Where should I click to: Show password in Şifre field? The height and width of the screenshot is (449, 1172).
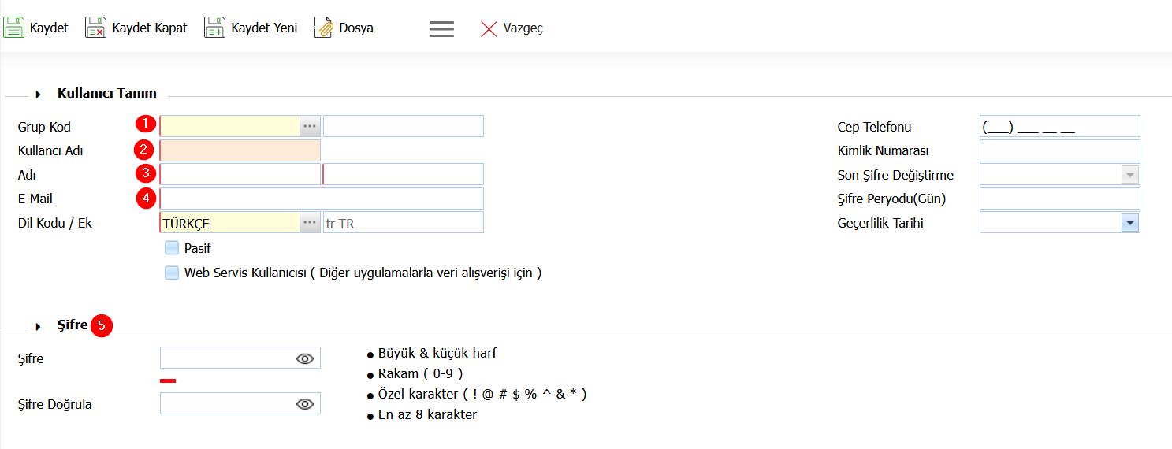tap(305, 358)
